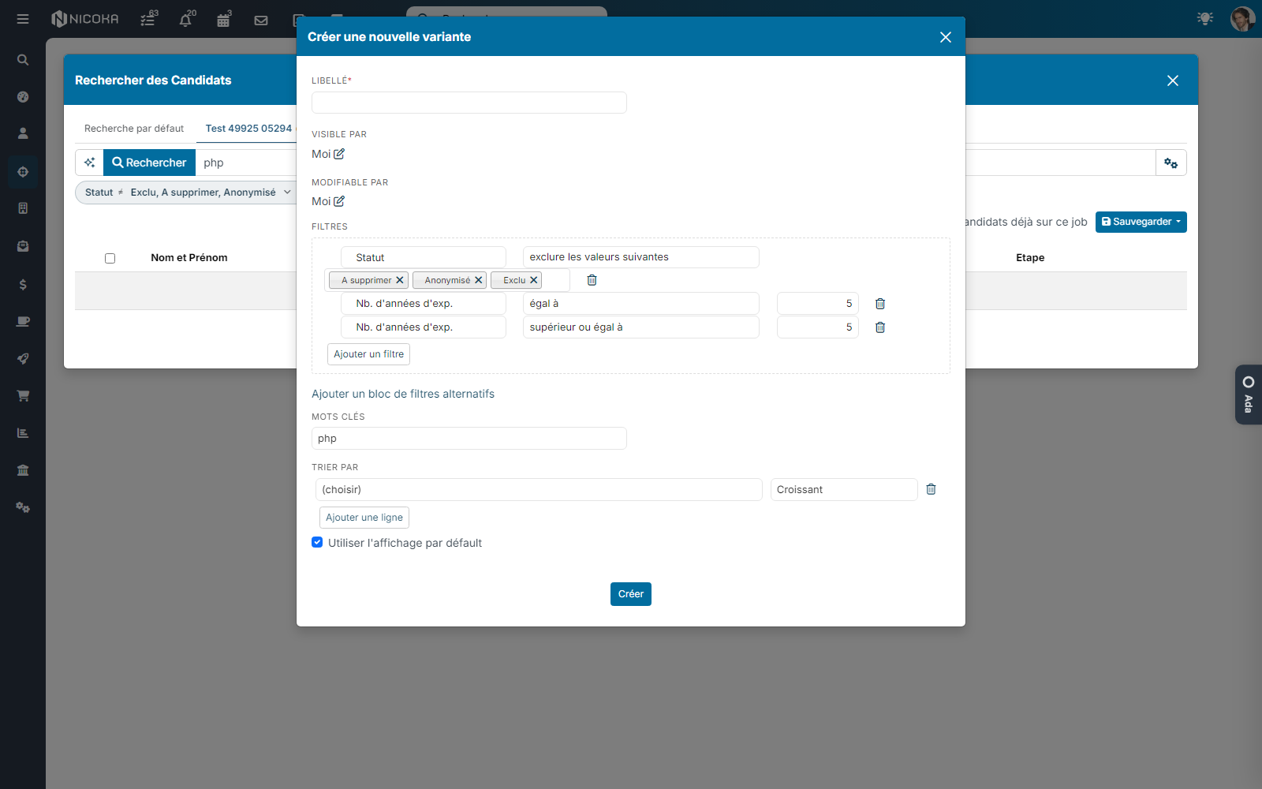Select the 'Test 49925 05294' tab
The image size is (1262, 789).
tap(248, 129)
